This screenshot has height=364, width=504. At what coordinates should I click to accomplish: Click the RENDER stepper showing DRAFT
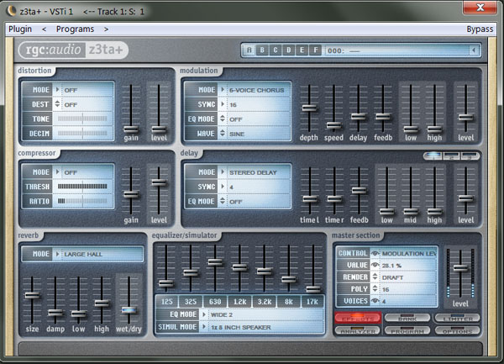pos(375,277)
